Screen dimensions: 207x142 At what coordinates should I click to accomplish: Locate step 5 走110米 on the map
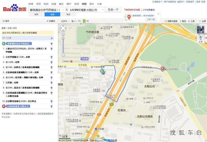click(x=51, y=72)
